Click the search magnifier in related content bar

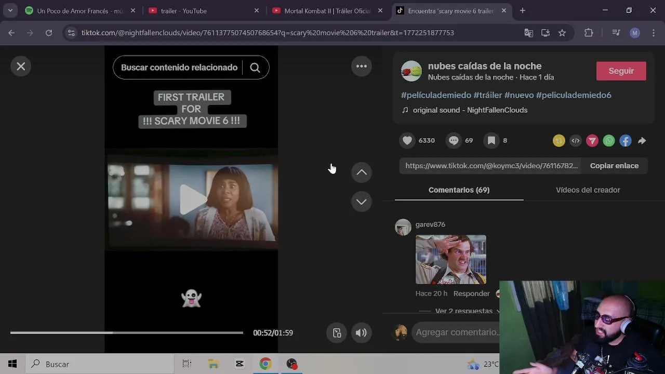[255, 68]
